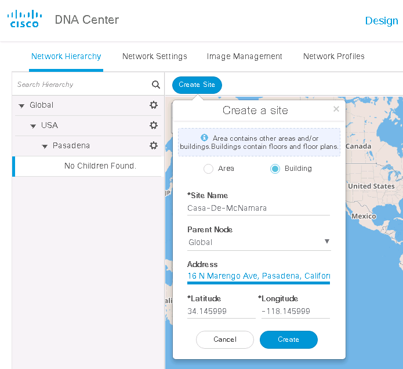Image resolution: width=403 pixels, height=369 pixels.
Task: Click the 'No Children Found.' row
Action: tap(88, 166)
